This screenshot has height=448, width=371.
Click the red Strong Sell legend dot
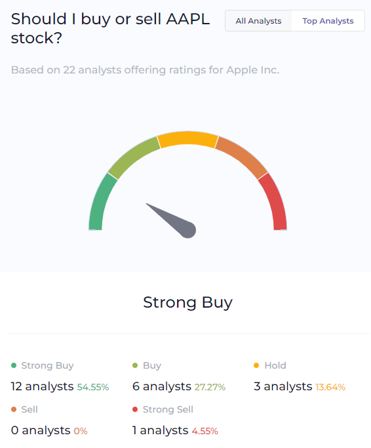(x=135, y=409)
